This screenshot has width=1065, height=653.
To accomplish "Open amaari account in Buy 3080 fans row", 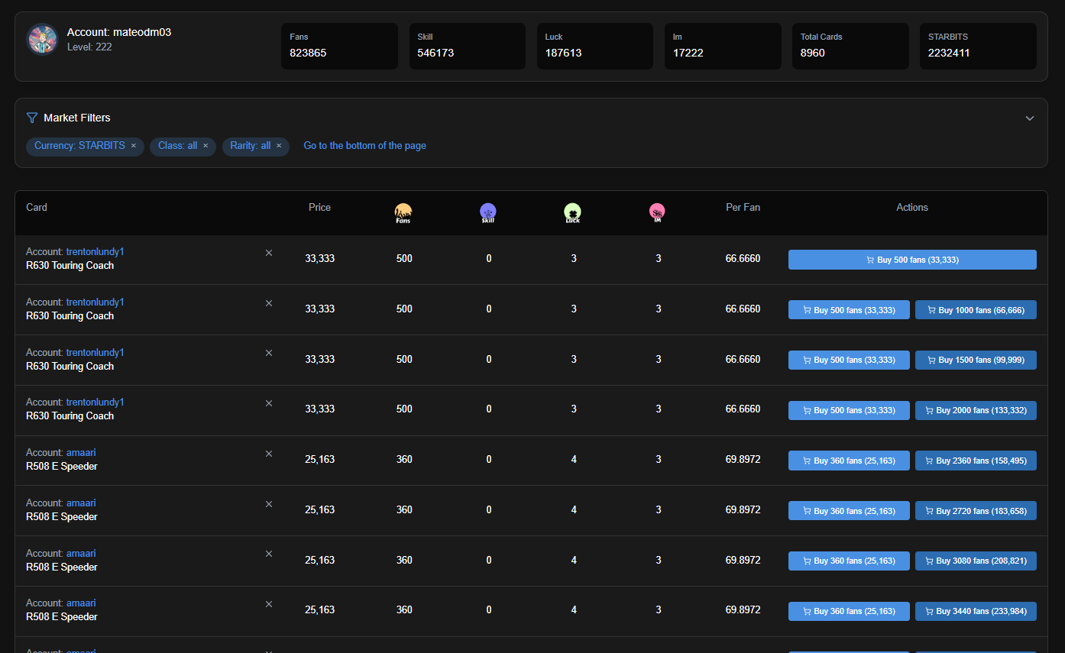I will click(81, 554).
